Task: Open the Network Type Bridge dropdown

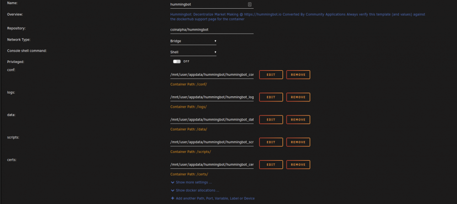Action: 193,41
